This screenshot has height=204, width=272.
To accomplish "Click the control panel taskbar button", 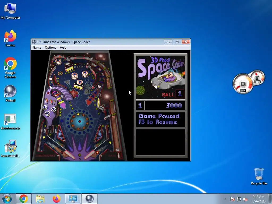I will (x=73, y=199).
